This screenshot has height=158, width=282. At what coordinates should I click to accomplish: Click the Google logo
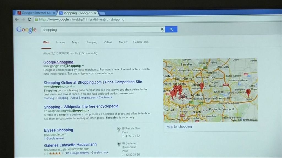coord(26,30)
